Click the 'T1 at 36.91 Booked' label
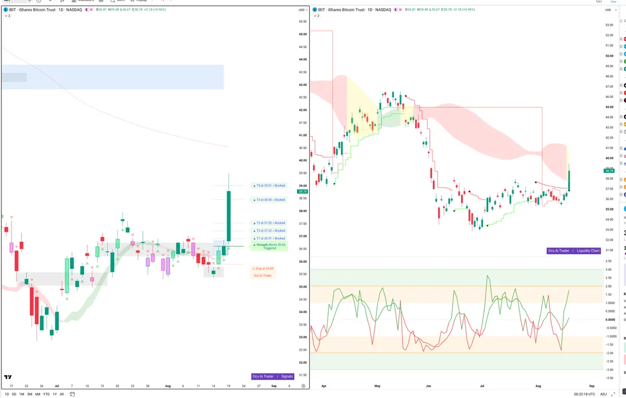626x398 pixels. 269,238
